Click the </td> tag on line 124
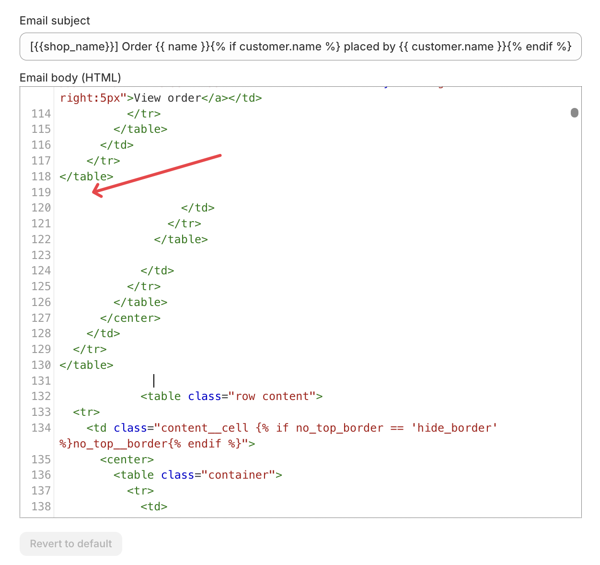This screenshot has height=565, width=600. [x=157, y=271]
